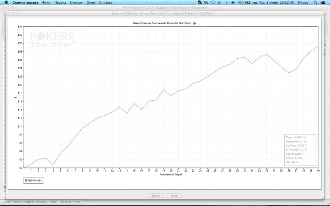Image resolution: width=330 pixels, height=206 pixels.
Task: Open the Окно menu
Action: click(x=91, y=2)
